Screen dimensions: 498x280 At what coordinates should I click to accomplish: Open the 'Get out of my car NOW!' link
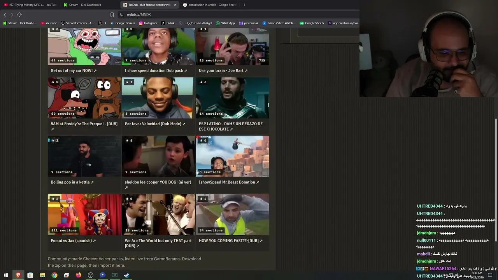pos(74,71)
